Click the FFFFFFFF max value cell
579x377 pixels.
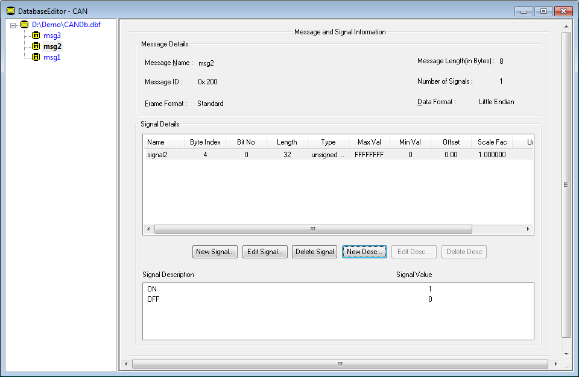(369, 155)
